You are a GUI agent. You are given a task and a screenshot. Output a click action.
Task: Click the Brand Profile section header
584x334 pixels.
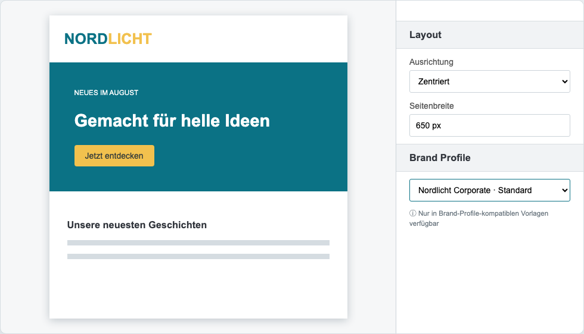pyautogui.click(x=490, y=157)
